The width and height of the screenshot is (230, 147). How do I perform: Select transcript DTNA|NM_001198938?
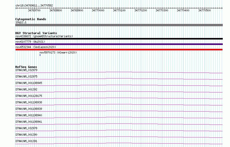(x=29, y=102)
